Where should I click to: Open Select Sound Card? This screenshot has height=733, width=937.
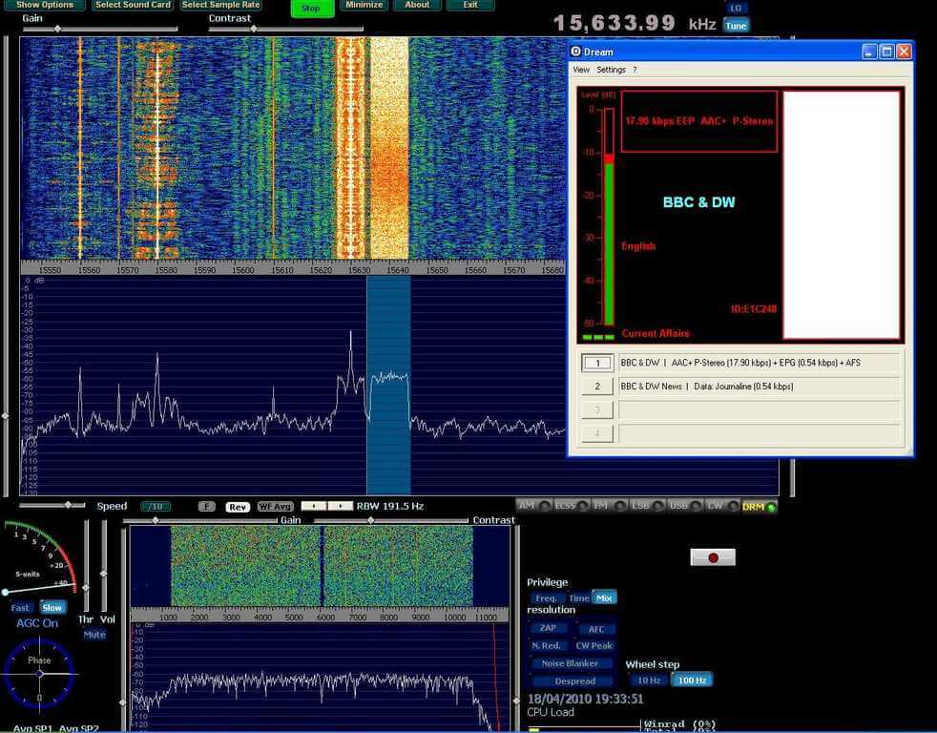point(133,5)
